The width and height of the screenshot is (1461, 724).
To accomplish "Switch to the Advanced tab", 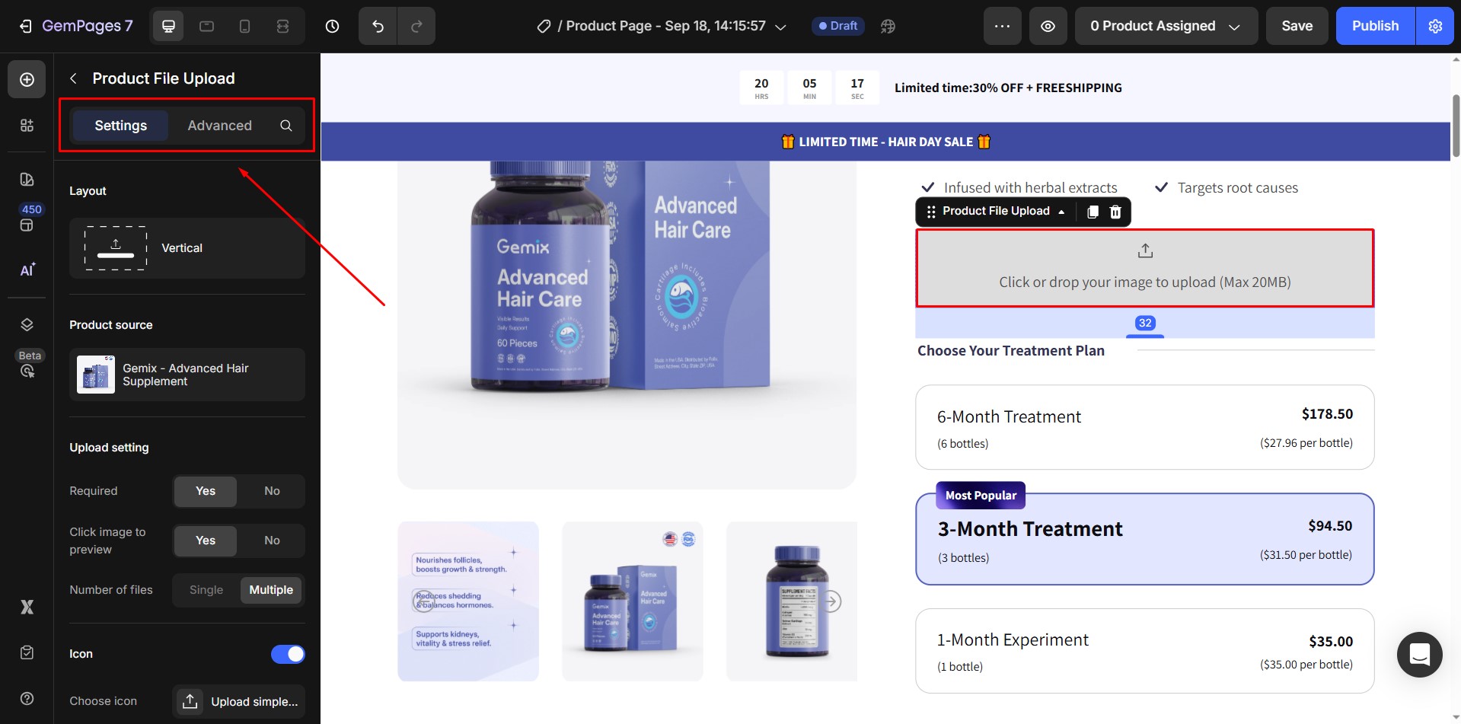I will tap(220, 125).
